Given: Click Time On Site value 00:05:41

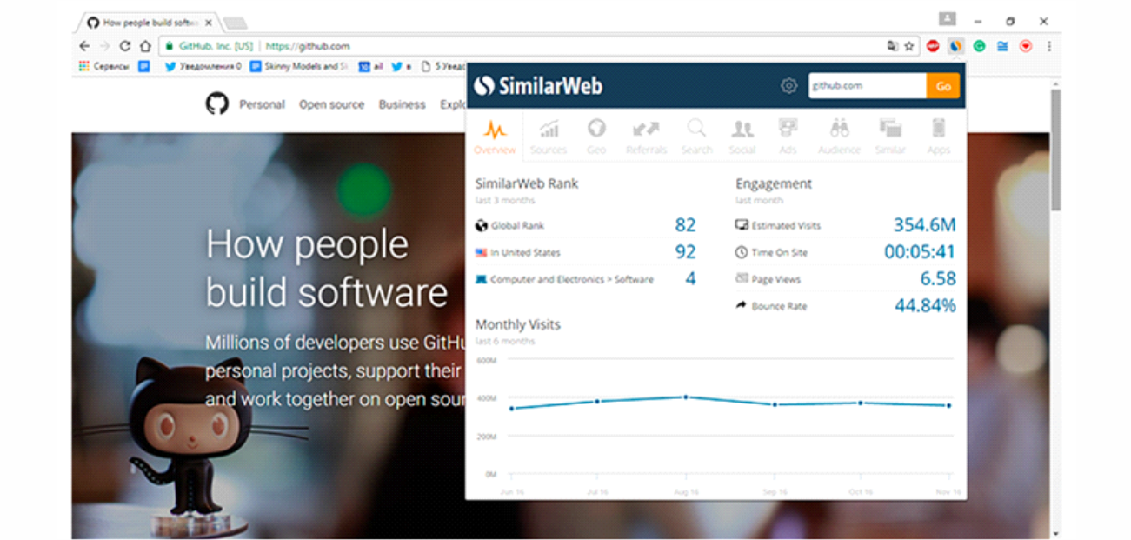Looking at the screenshot, I should 920,252.
